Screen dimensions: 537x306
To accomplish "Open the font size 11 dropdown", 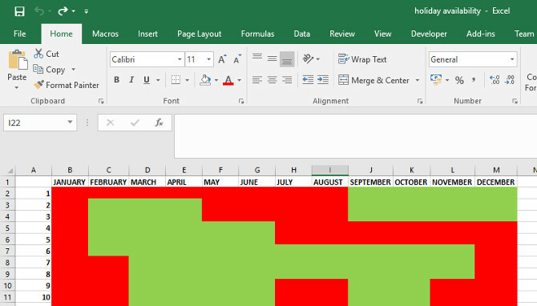I will pos(209,59).
